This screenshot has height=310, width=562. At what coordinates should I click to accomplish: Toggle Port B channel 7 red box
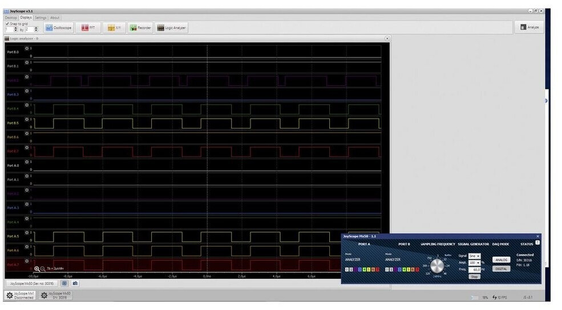[x=417, y=270]
